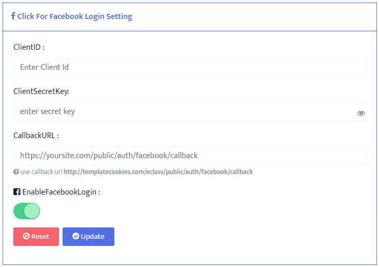Click empty space right of the Update button

[x=231, y=237]
